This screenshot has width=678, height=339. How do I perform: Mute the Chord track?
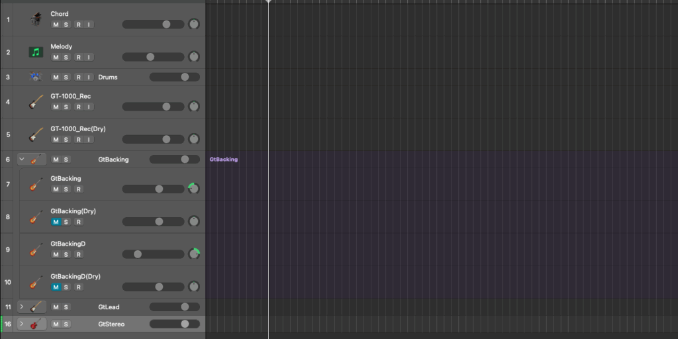click(56, 24)
